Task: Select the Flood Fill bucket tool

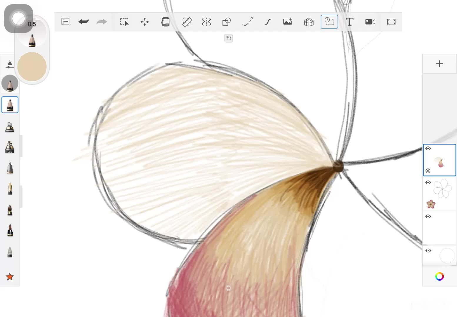Action: tap(166, 22)
